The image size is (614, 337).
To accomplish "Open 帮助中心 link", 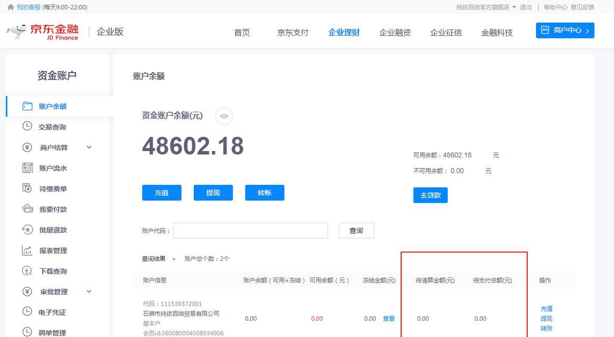I will coord(555,7).
